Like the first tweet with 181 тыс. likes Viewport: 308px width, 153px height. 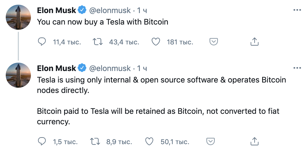pyautogui.click(x=156, y=42)
